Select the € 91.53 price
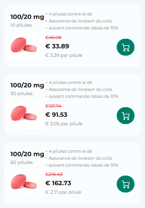Viewport: 145px width, 208px height. 56,114
